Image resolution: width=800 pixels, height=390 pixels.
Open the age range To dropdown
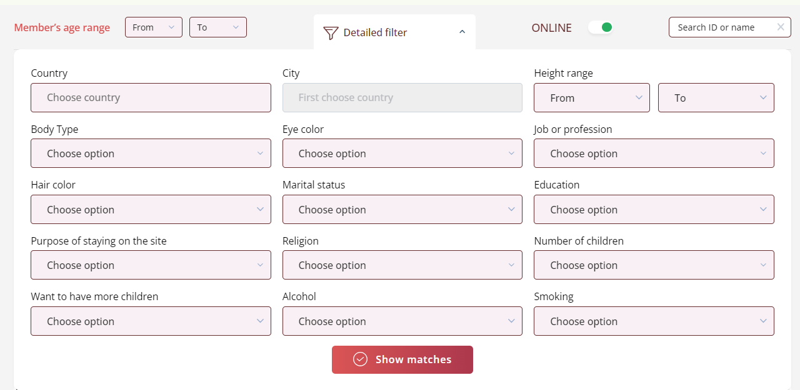click(217, 27)
